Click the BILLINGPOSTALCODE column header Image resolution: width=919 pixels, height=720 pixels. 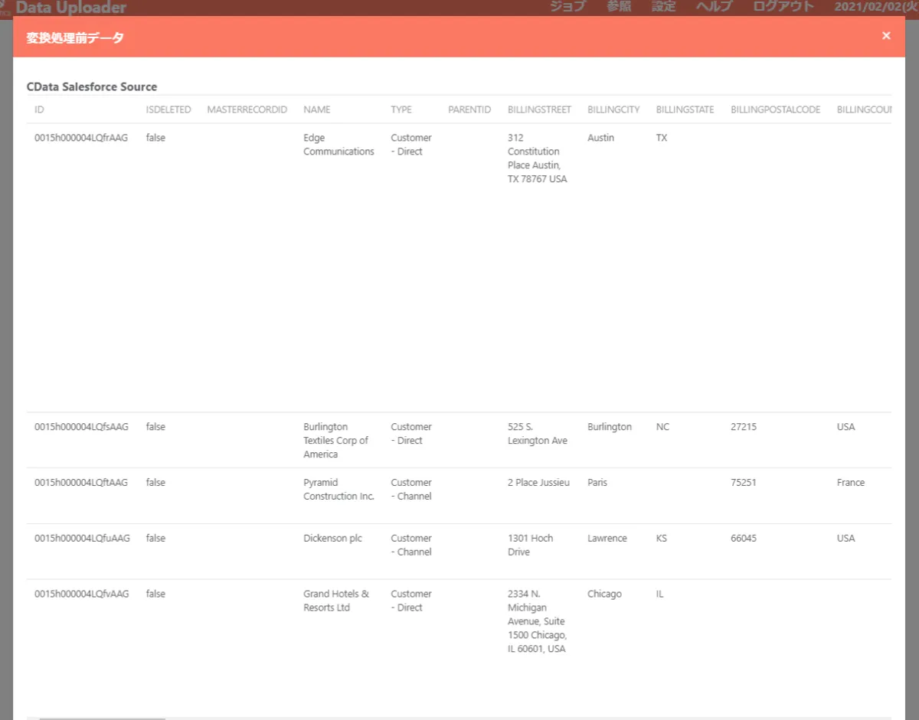click(x=775, y=109)
